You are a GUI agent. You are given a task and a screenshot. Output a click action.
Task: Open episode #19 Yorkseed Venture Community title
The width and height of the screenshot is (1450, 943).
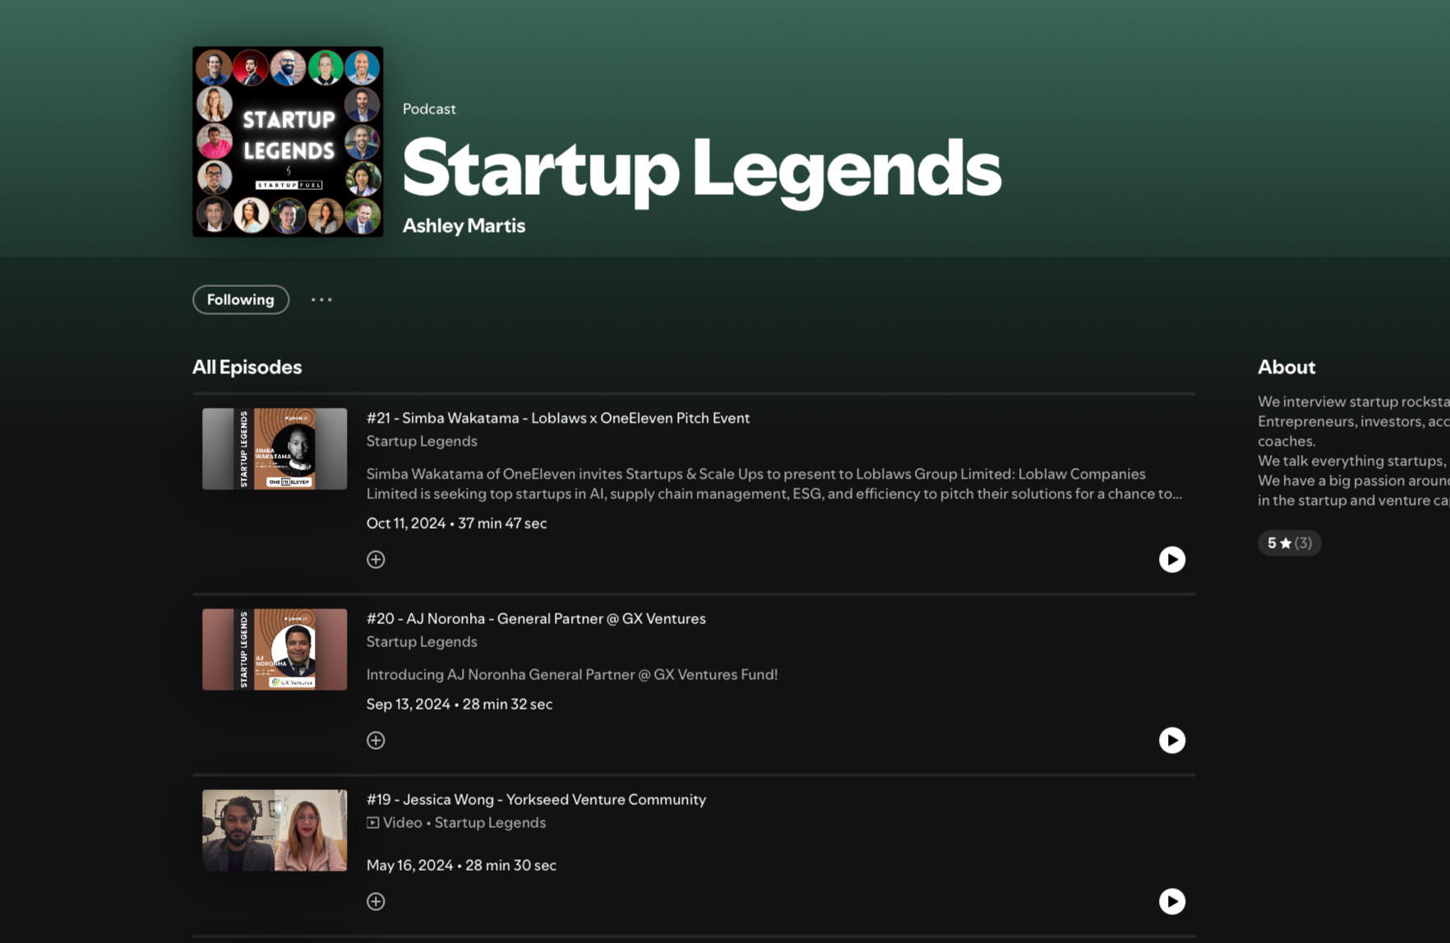pos(536,799)
